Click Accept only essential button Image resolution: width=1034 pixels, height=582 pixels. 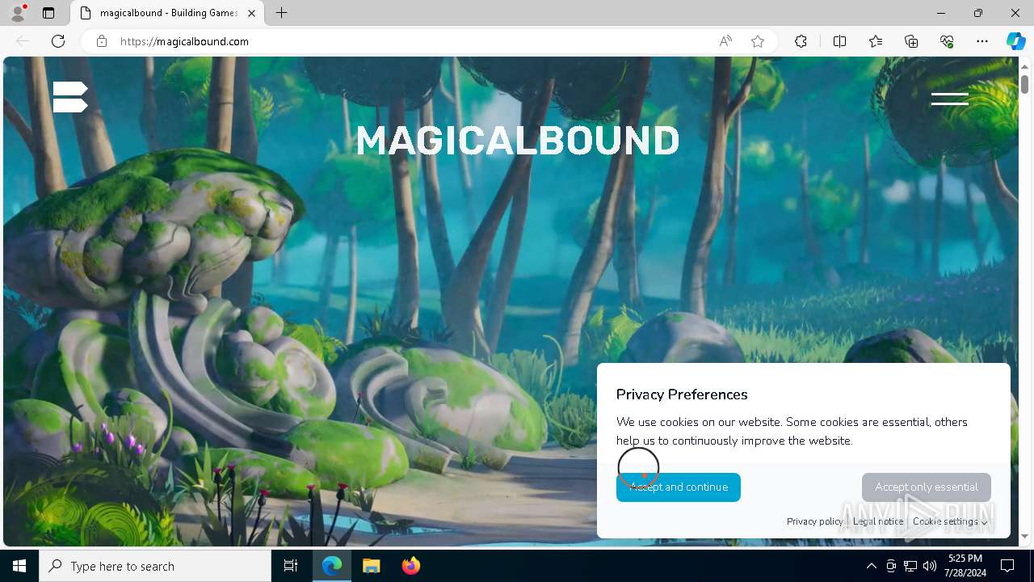pos(926,487)
